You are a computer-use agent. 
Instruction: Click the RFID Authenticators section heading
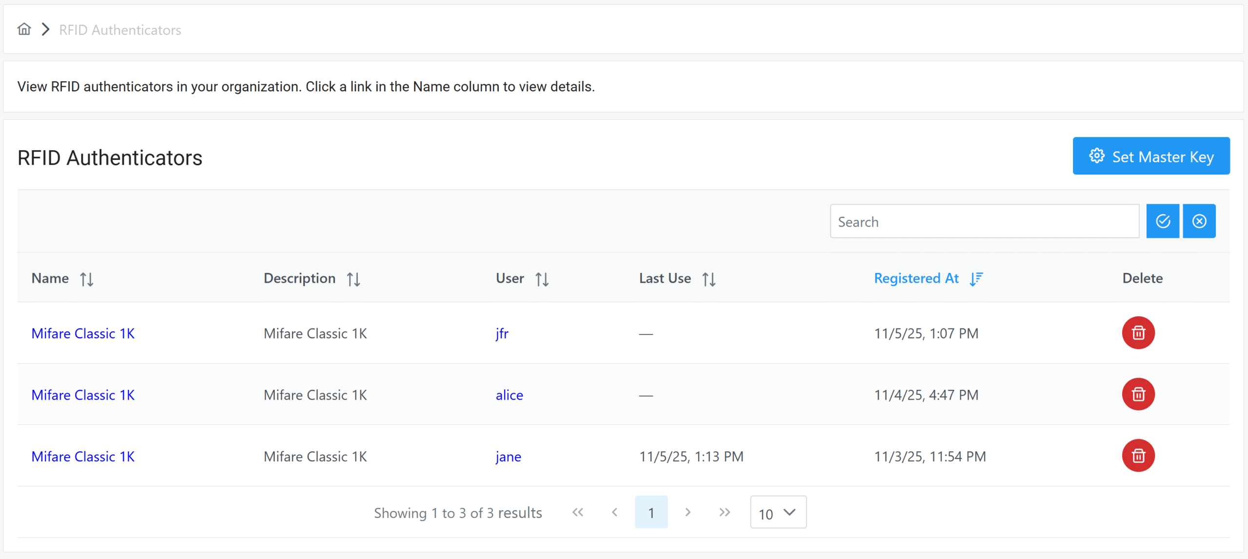[x=110, y=158]
